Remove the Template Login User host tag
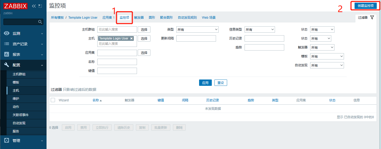 (x=131, y=38)
